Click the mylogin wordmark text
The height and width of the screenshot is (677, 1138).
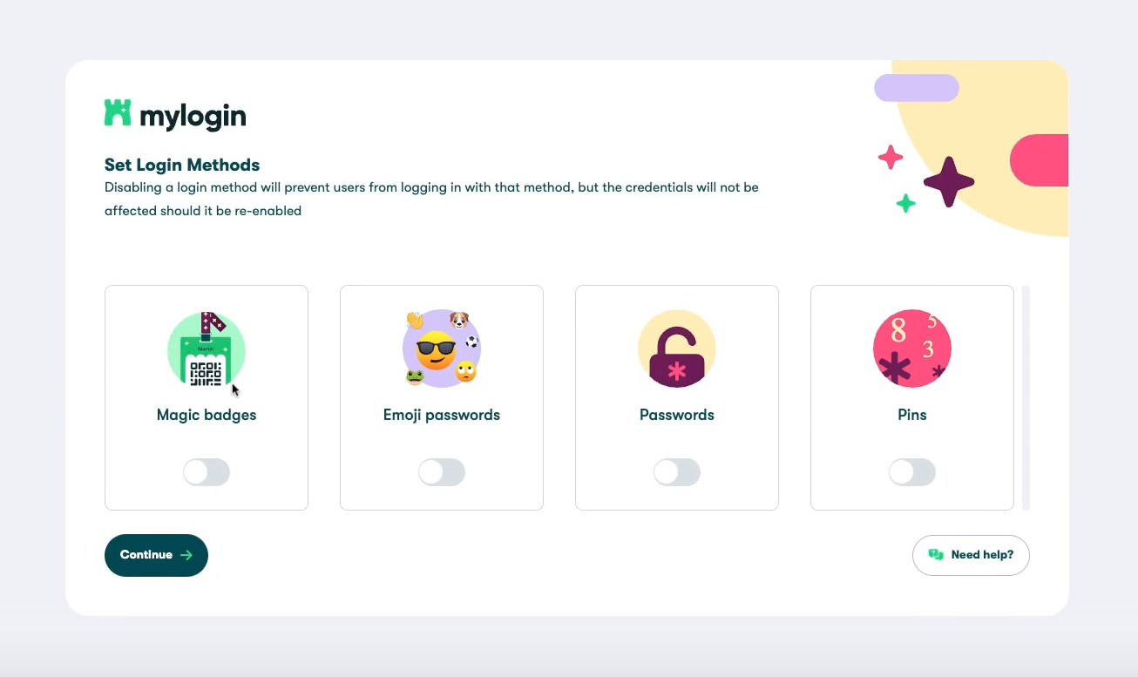click(193, 116)
